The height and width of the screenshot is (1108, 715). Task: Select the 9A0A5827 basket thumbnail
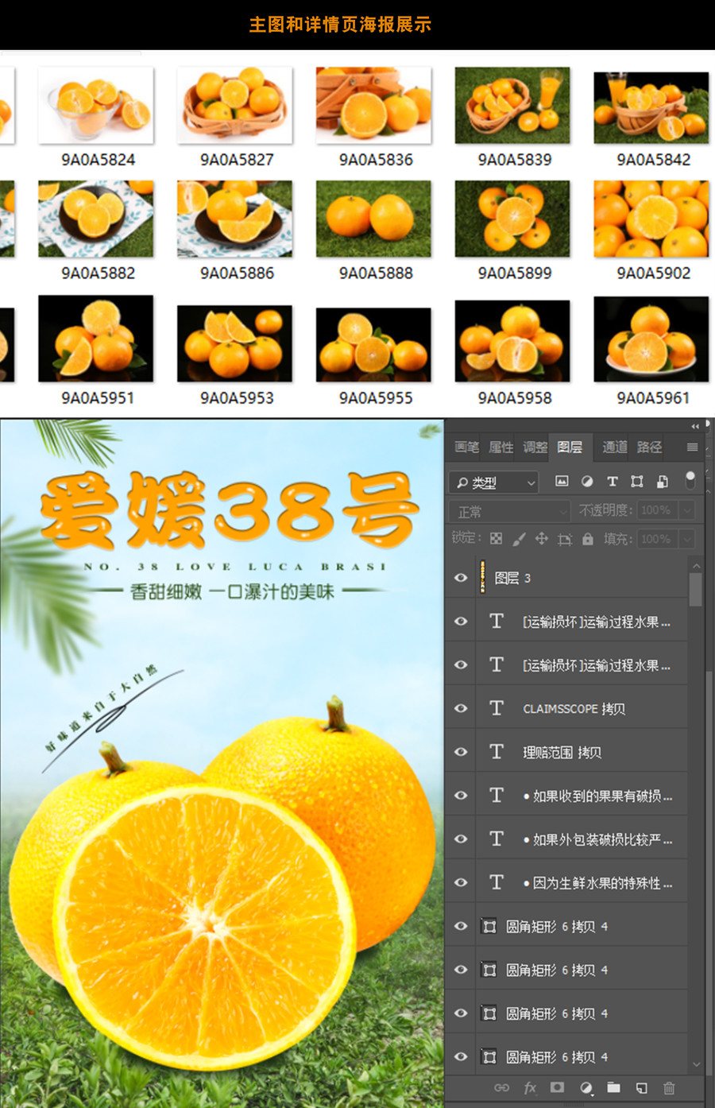point(235,105)
